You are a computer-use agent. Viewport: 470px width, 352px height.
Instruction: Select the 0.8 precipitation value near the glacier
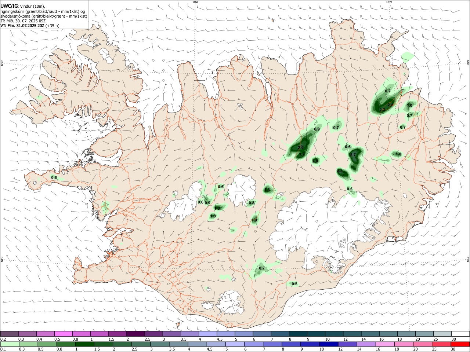point(252,203)
